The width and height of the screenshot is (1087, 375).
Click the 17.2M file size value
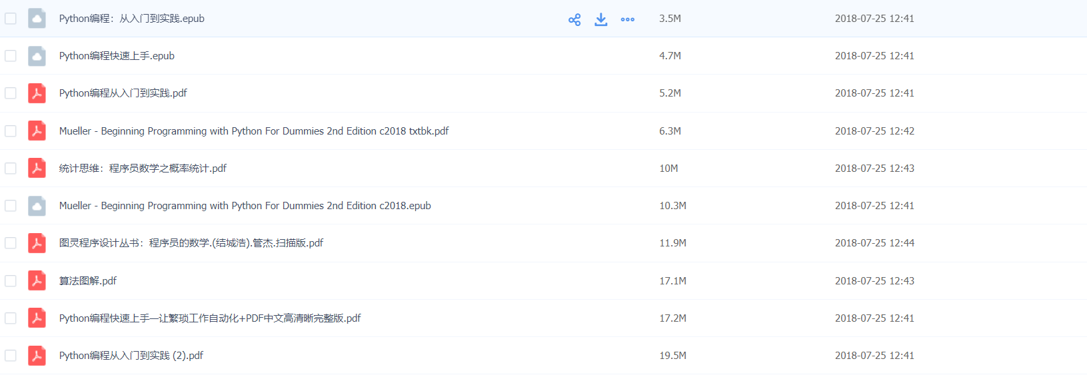672,318
